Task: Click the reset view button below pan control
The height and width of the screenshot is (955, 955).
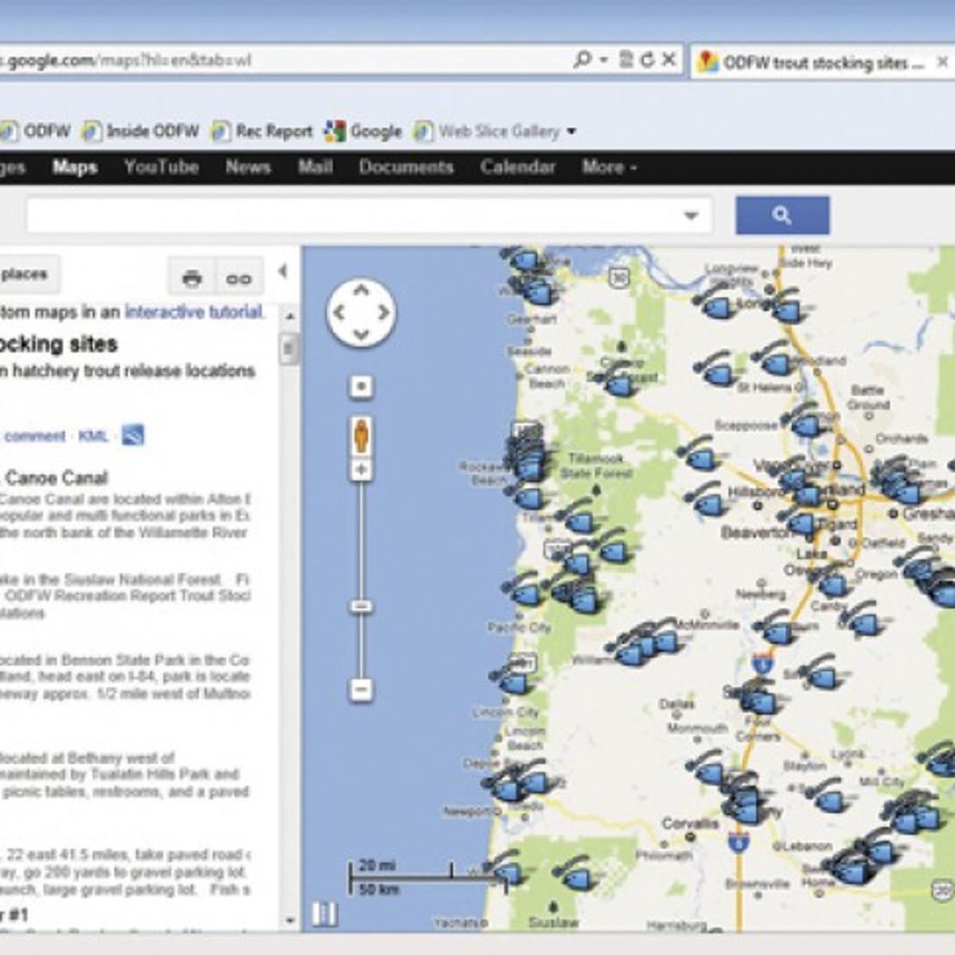Action: point(361,387)
